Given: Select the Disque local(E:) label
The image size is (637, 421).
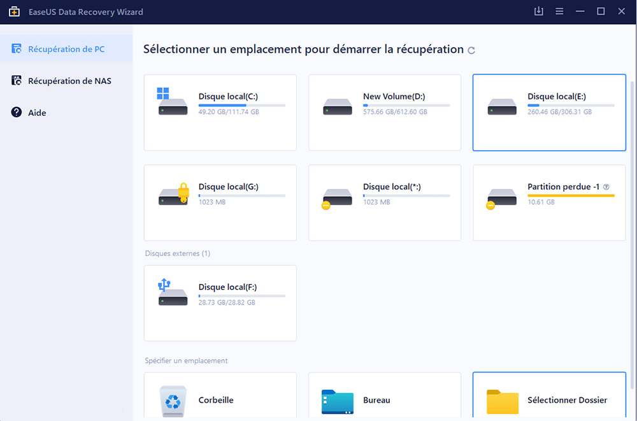Looking at the screenshot, I should click(557, 96).
